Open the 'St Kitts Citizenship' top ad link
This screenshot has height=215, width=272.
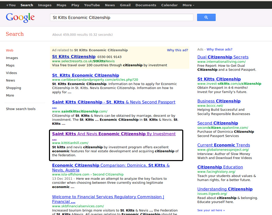[74, 57]
